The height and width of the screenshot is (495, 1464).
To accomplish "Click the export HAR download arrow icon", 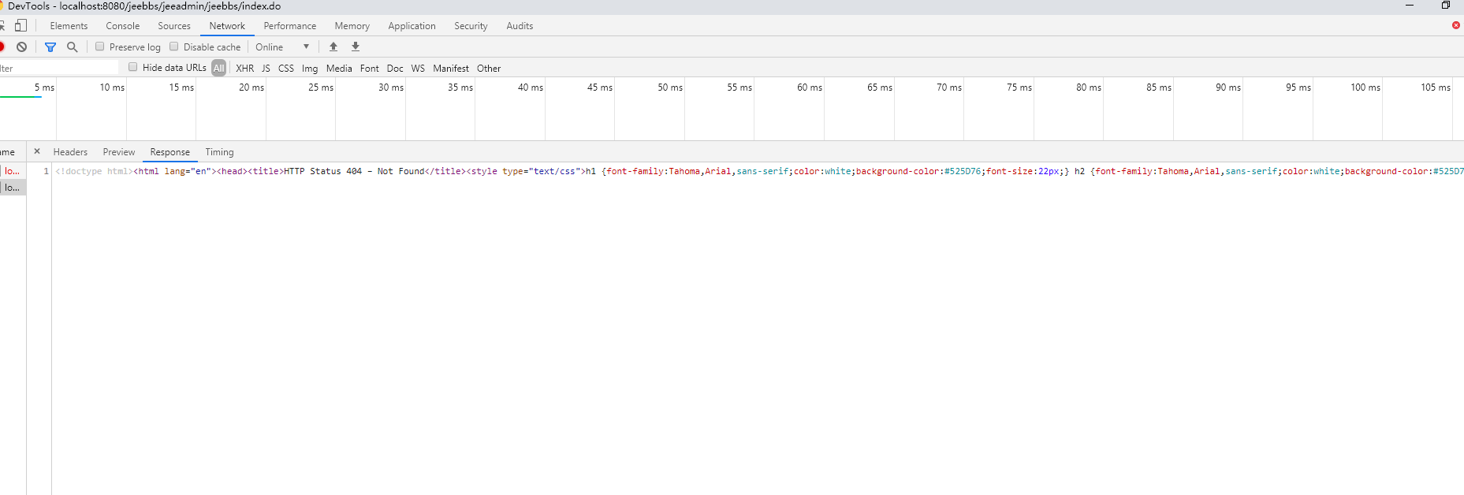I will pyautogui.click(x=356, y=47).
